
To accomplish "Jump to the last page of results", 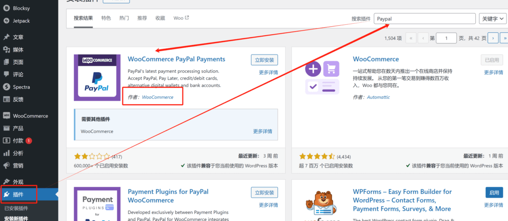I will (x=504, y=38).
